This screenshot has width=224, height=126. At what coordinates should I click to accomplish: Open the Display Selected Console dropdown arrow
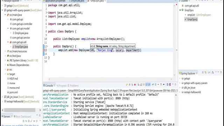tap(158, 85)
